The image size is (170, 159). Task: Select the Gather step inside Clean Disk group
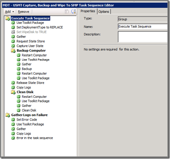pos(27,106)
